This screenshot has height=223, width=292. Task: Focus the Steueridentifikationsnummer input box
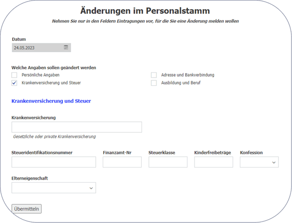tap(54, 162)
